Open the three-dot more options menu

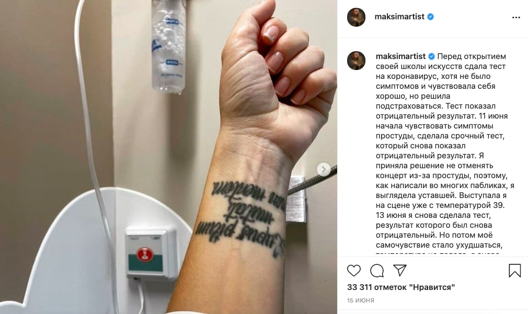tap(516, 17)
